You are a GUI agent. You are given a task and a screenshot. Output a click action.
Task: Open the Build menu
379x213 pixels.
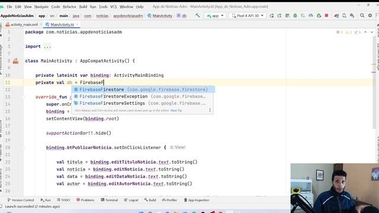(83, 7)
